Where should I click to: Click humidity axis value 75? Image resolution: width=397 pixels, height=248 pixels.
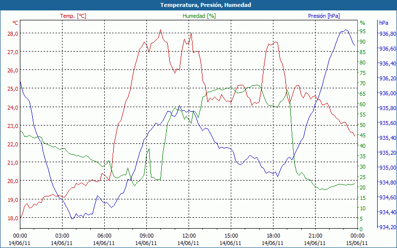click(363, 73)
